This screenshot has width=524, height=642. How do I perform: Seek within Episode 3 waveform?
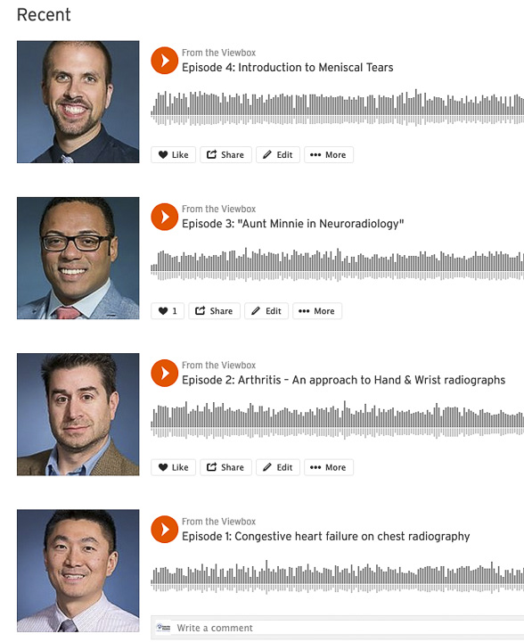(x=337, y=265)
